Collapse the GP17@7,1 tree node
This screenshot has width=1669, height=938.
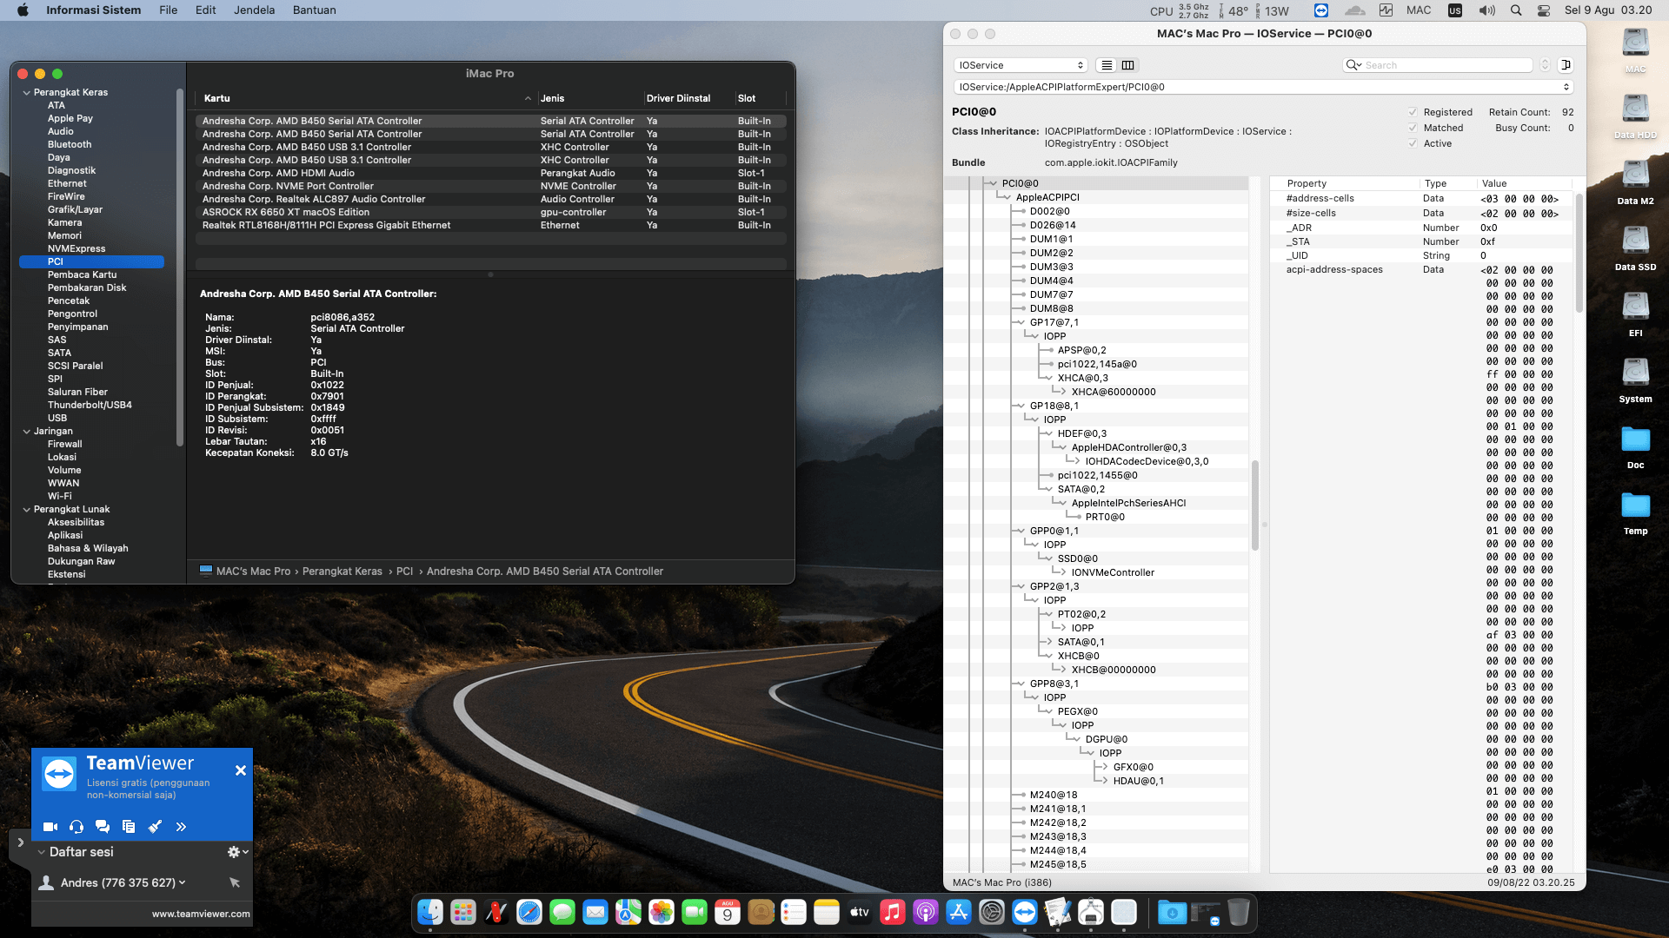coord(1021,322)
